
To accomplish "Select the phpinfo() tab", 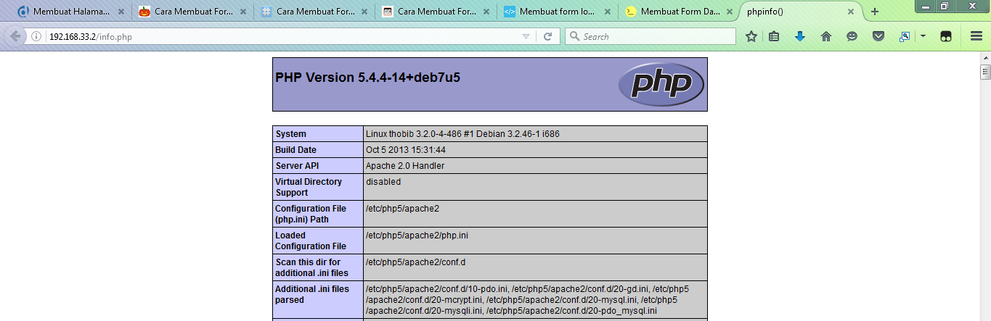I will [x=801, y=12].
